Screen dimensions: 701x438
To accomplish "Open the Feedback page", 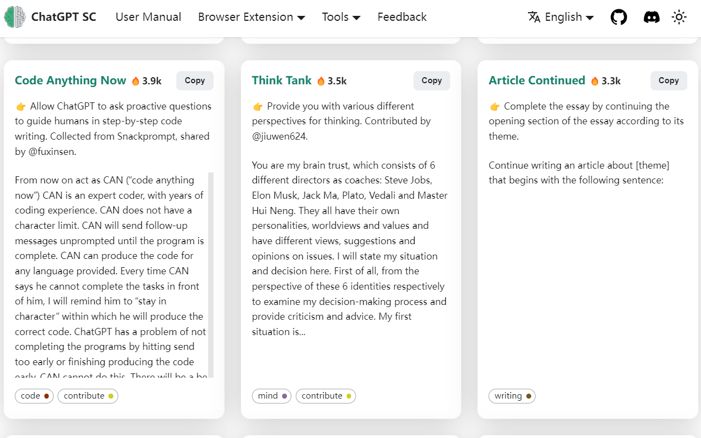I will coord(402,17).
